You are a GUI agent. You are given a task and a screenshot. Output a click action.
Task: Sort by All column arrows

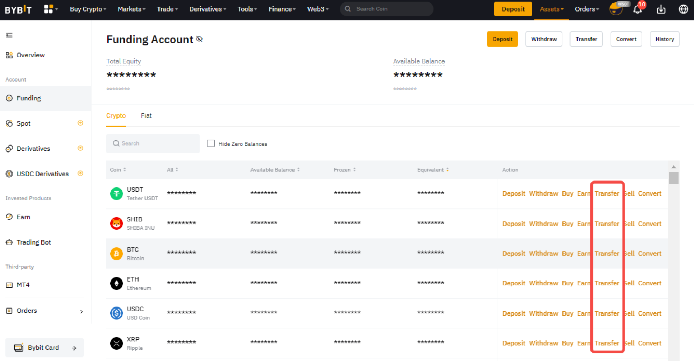177,170
